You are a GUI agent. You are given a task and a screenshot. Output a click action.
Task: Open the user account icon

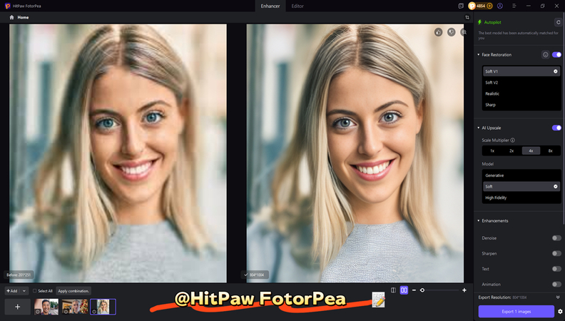coord(500,6)
